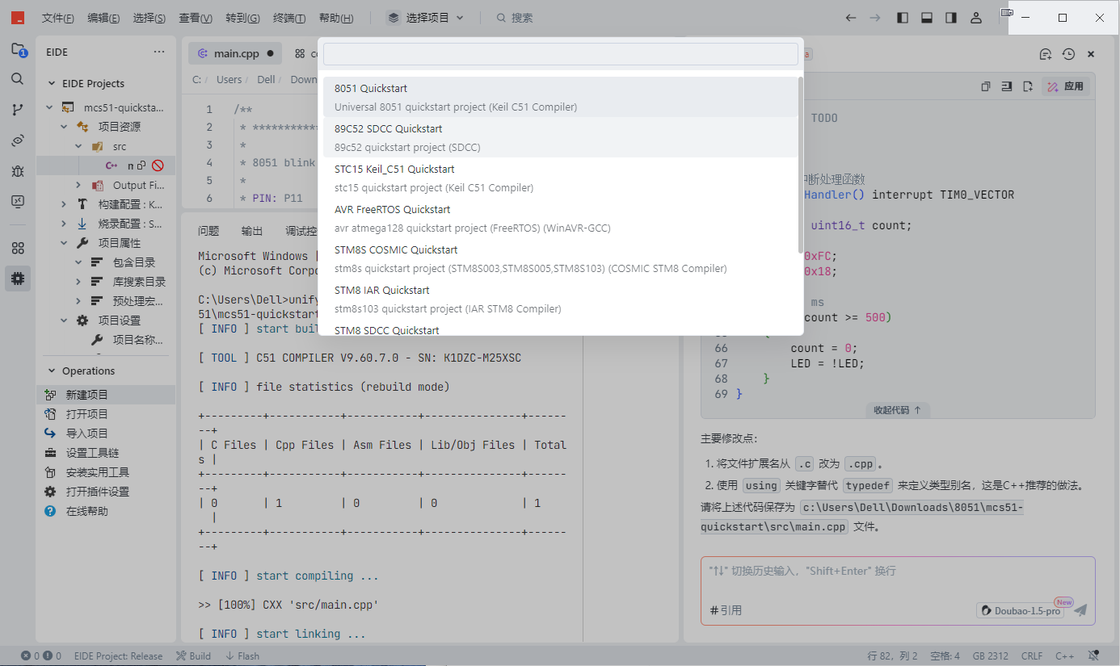Collapse the src folder node
Viewport: 1120px width, 666px height.
pyautogui.click(x=78, y=146)
